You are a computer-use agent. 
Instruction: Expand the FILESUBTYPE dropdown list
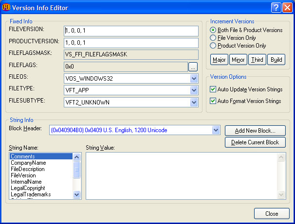click(x=194, y=102)
